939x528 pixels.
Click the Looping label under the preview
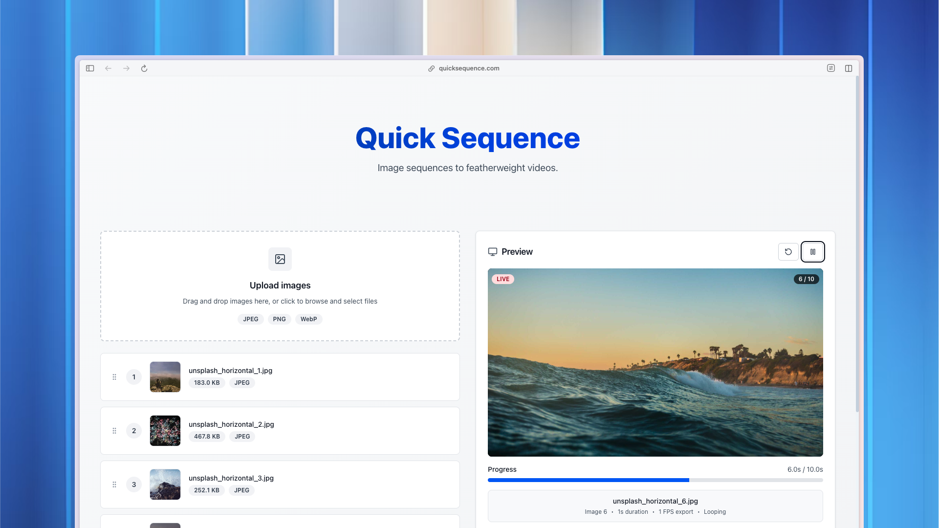715,512
